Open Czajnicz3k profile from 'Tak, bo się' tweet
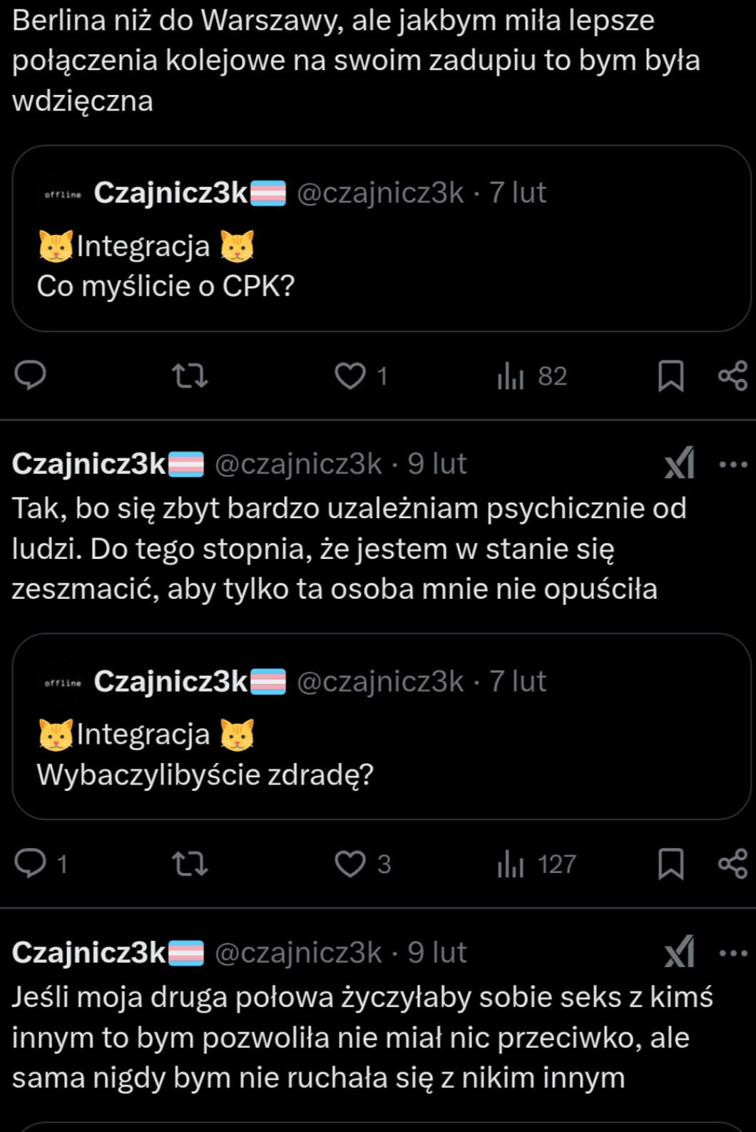The image size is (756, 1132). (89, 465)
